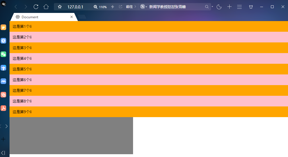This screenshot has width=288, height=157.
Task: Add a sidebar app with plus
Action: pyautogui.click(x=3, y=139)
